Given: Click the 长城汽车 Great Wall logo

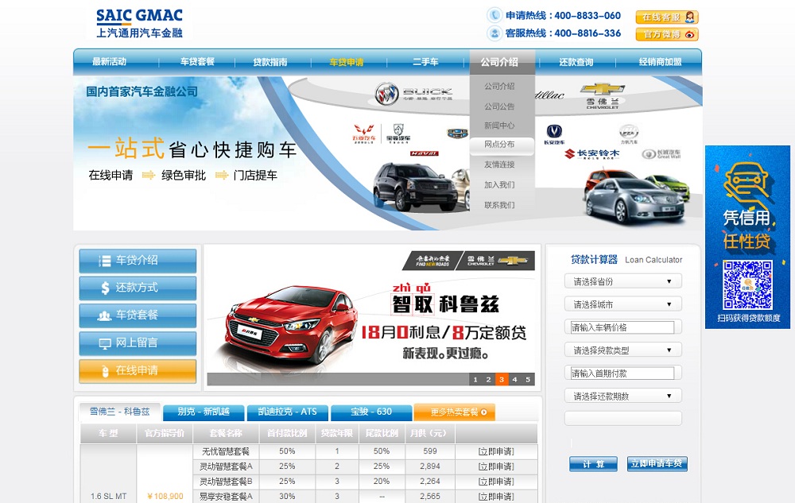Looking at the screenshot, I should (x=661, y=154).
